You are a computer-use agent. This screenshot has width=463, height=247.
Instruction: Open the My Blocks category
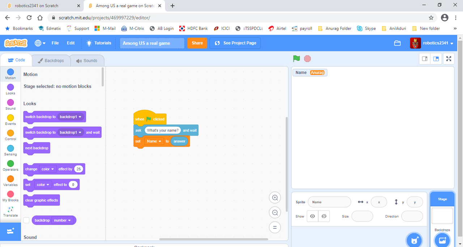pyautogui.click(x=10, y=196)
